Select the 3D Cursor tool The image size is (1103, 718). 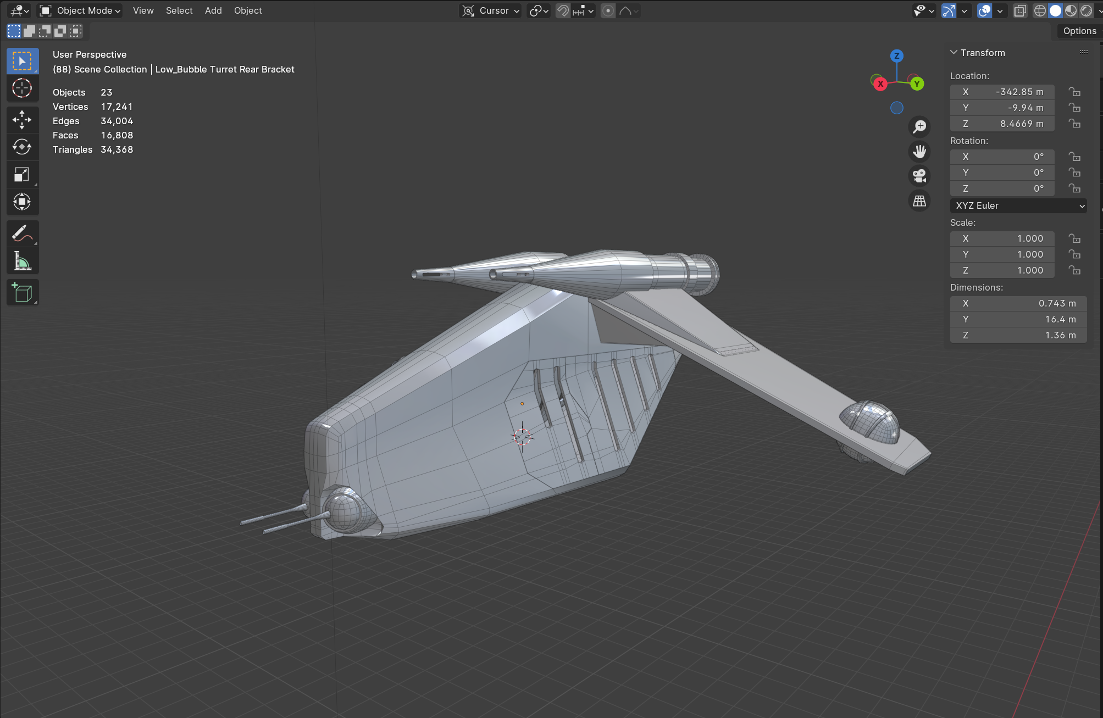tap(23, 88)
